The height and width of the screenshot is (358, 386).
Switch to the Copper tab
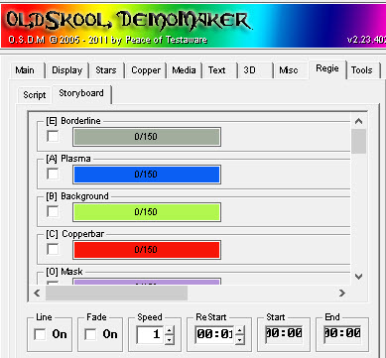point(146,70)
